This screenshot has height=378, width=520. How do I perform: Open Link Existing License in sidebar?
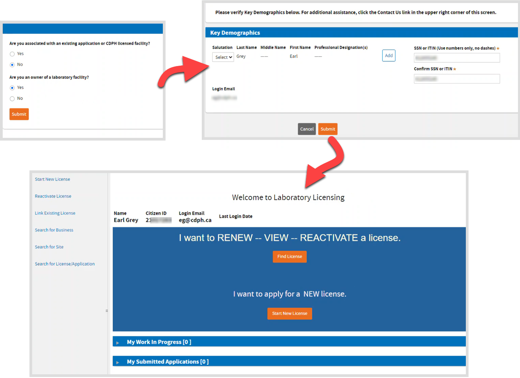click(55, 213)
